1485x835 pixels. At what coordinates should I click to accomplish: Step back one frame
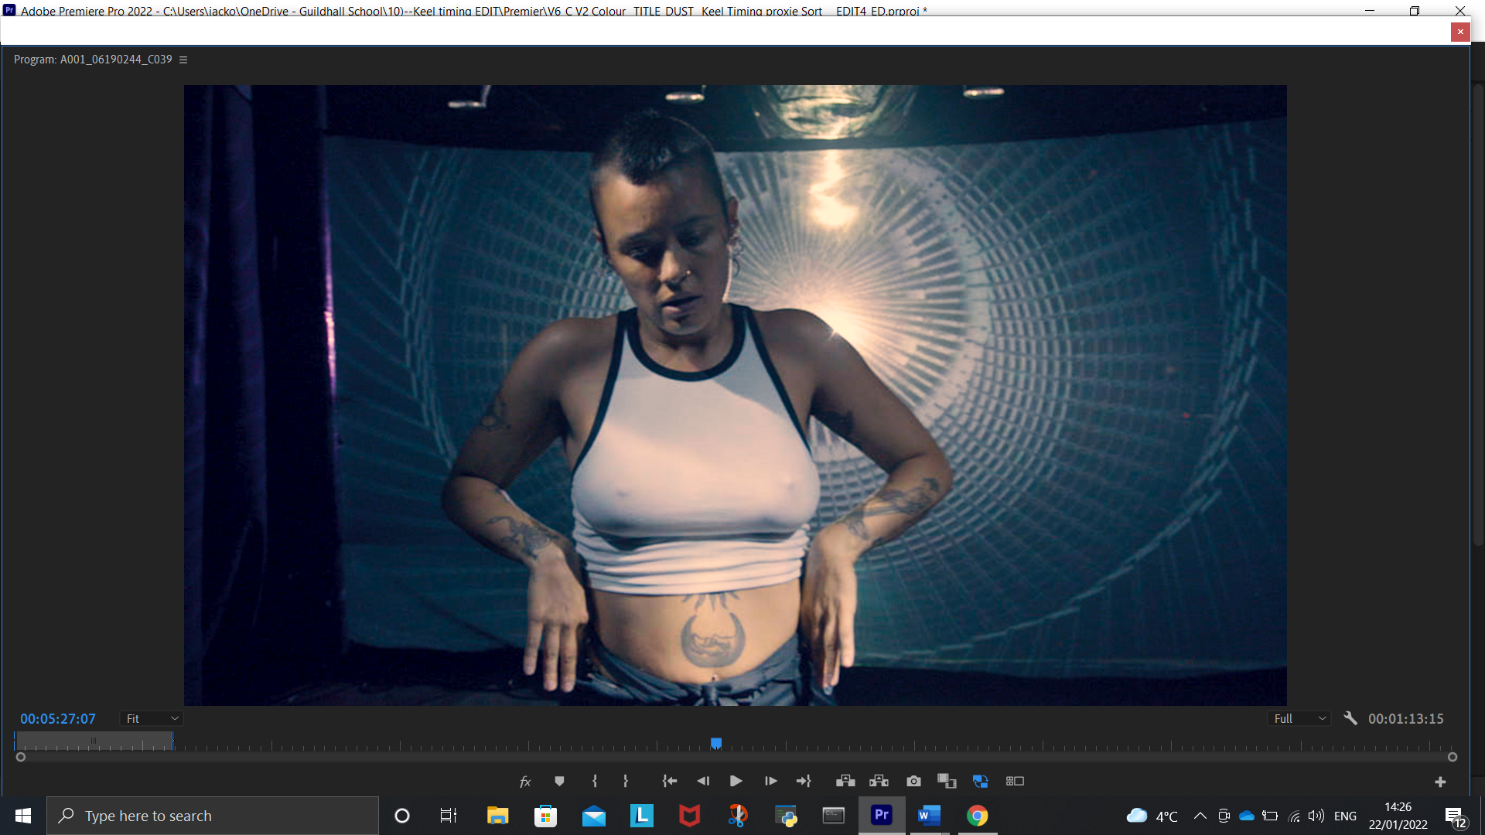click(702, 782)
